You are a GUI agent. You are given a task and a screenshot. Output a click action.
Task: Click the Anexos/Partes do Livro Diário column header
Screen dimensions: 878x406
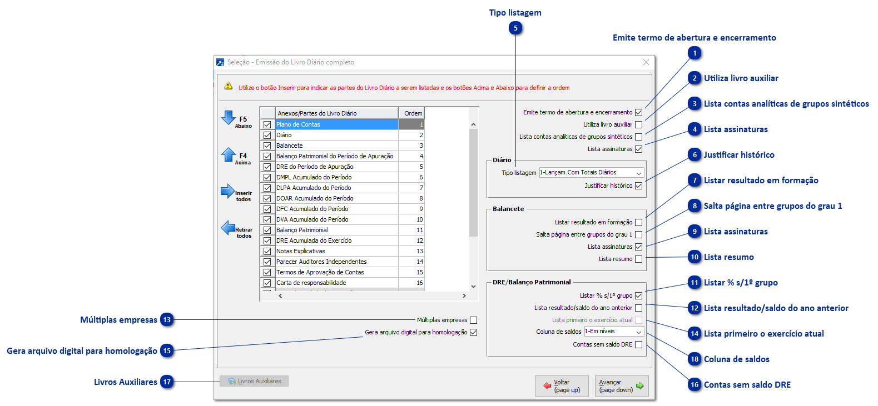(337, 113)
